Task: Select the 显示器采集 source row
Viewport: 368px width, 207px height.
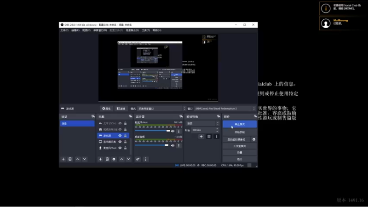Action: tap(113, 142)
